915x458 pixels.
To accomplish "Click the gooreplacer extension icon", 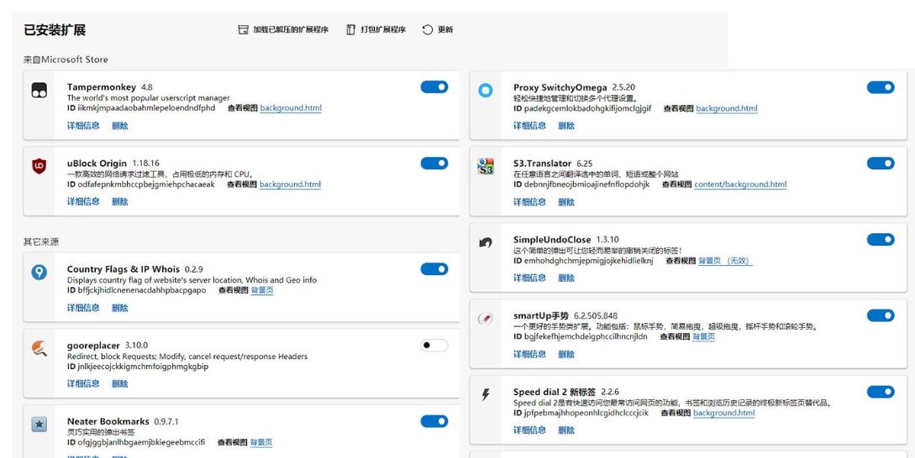I will [x=39, y=348].
